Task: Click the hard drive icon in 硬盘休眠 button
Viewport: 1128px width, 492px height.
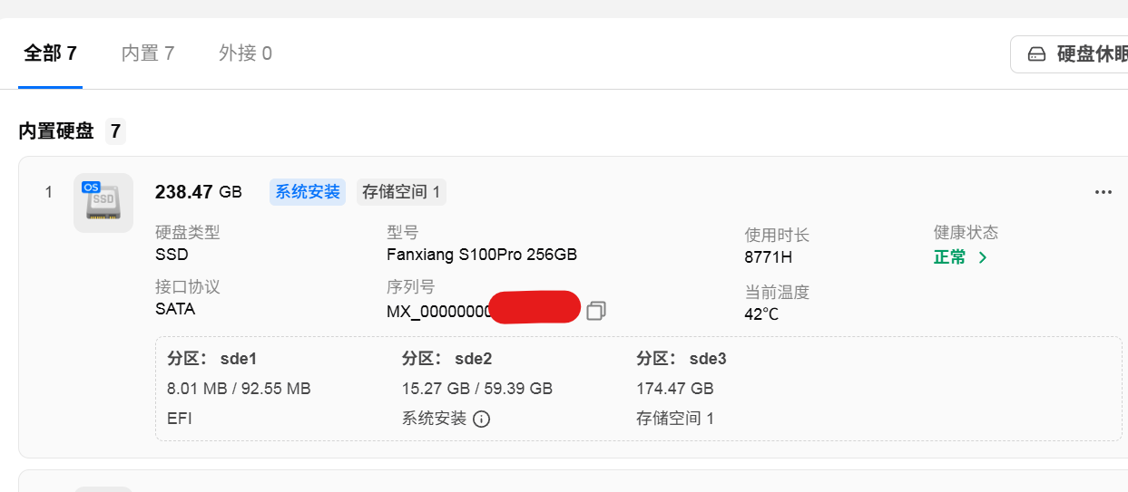Action: [x=1036, y=54]
